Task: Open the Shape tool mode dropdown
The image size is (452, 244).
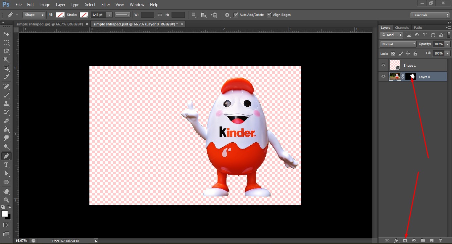Action: pyautogui.click(x=34, y=15)
